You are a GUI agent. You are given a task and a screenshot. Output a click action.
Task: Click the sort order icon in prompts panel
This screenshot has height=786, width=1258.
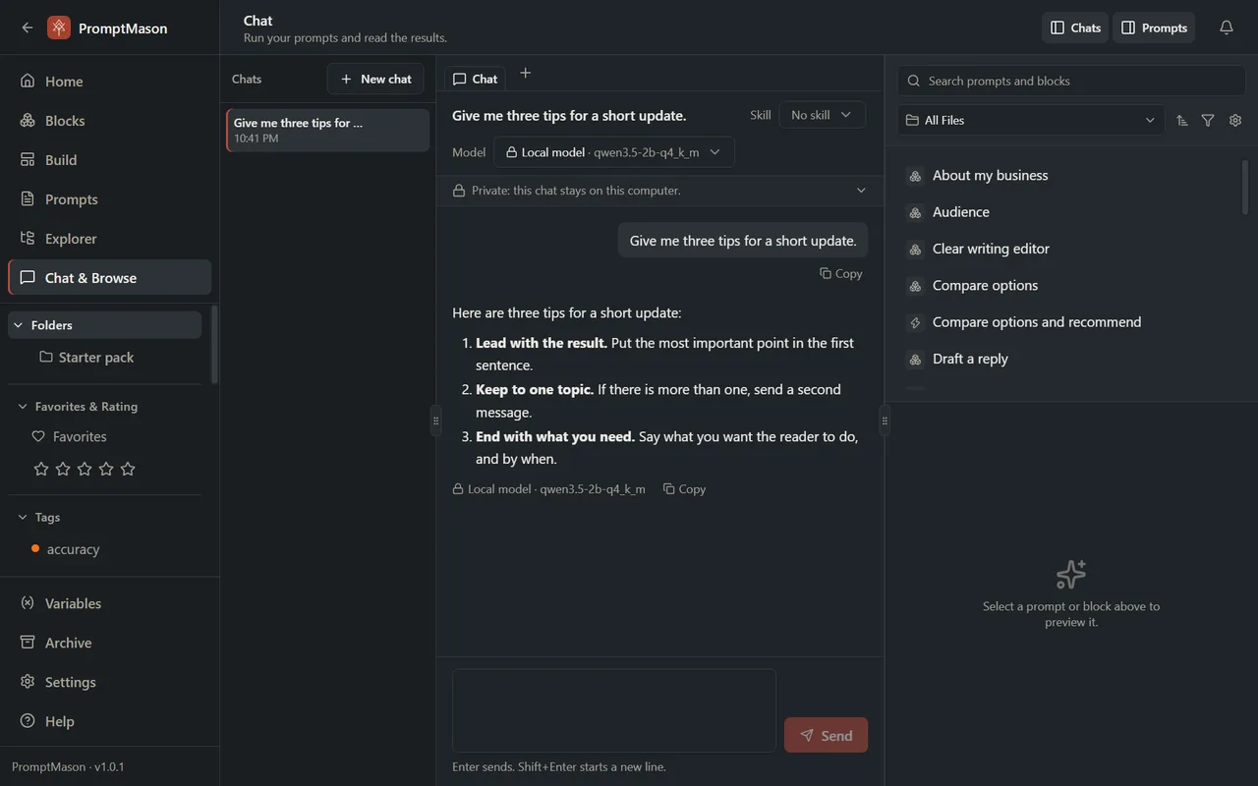[x=1182, y=120]
